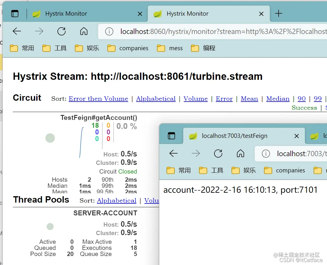Sort circuits by Error then Volume
The image size is (327, 265).
coord(98,99)
